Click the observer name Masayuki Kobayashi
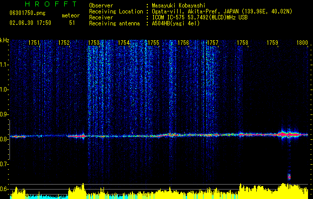 pyautogui.click(x=178, y=5)
